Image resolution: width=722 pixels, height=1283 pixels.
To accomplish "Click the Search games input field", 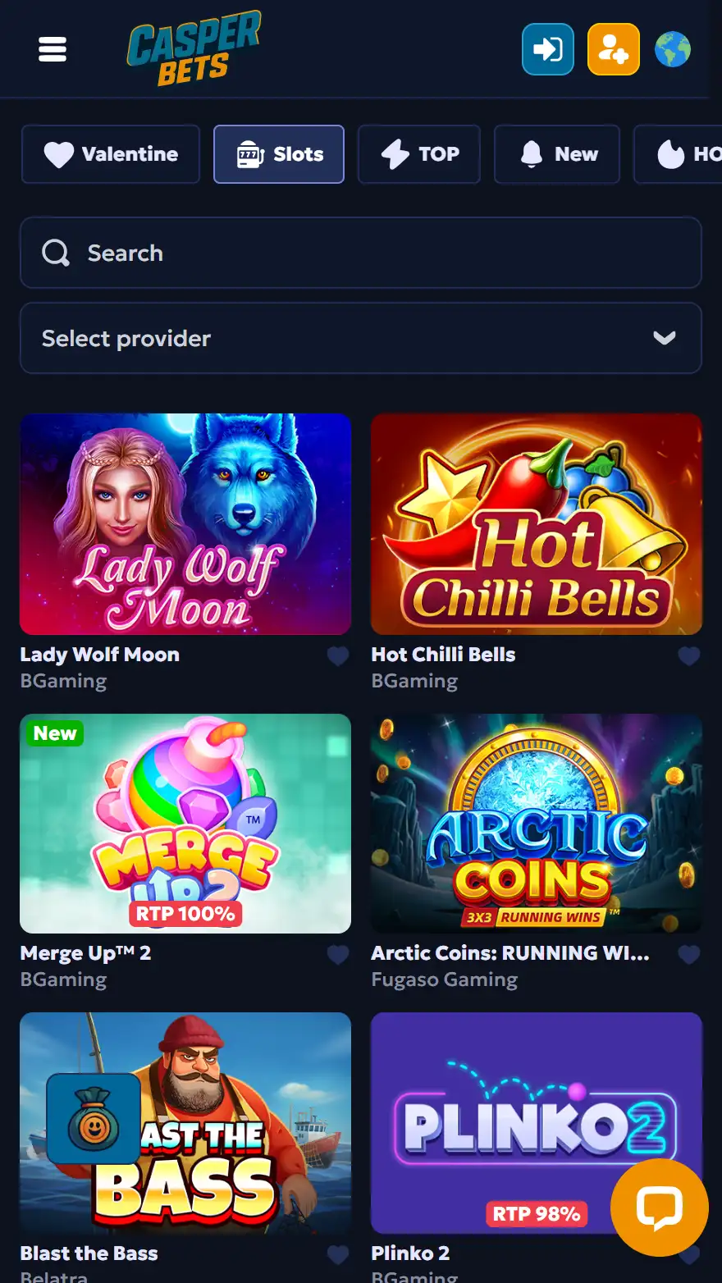I will pyautogui.click(x=361, y=253).
